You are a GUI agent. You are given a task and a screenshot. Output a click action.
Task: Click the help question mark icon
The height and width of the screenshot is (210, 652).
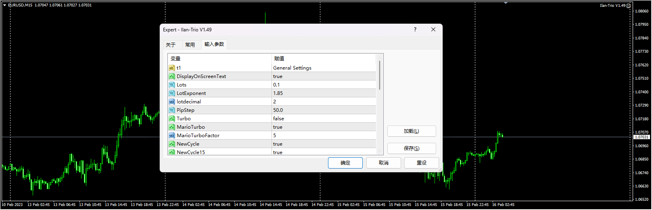click(415, 29)
